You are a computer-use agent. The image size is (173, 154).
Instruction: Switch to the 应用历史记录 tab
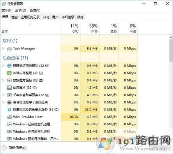click(x=30, y=17)
